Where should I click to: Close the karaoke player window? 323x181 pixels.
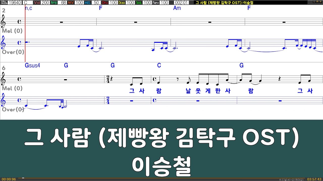click(x=320, y=2)
